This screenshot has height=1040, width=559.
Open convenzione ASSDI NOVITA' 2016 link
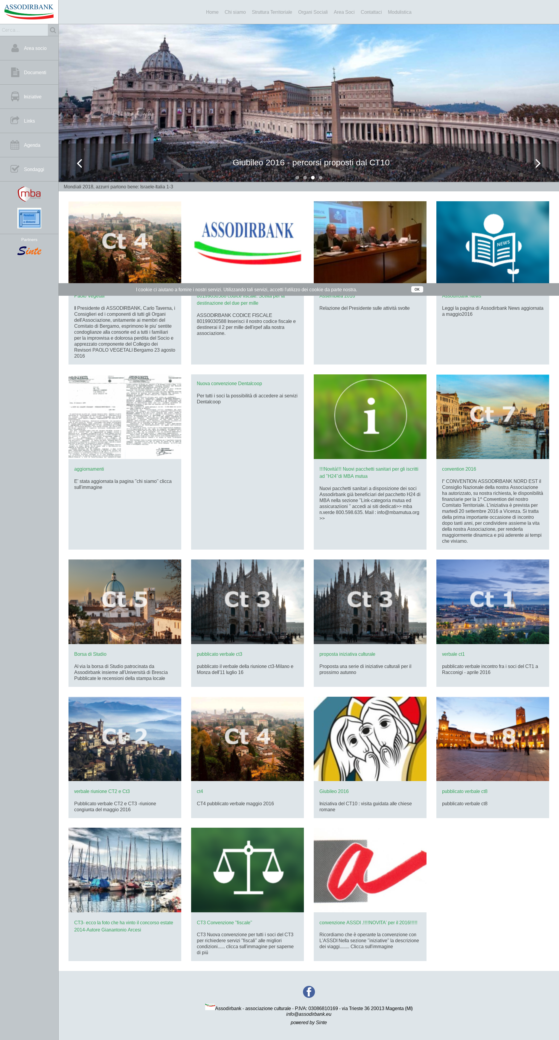(x=368, y=922)
